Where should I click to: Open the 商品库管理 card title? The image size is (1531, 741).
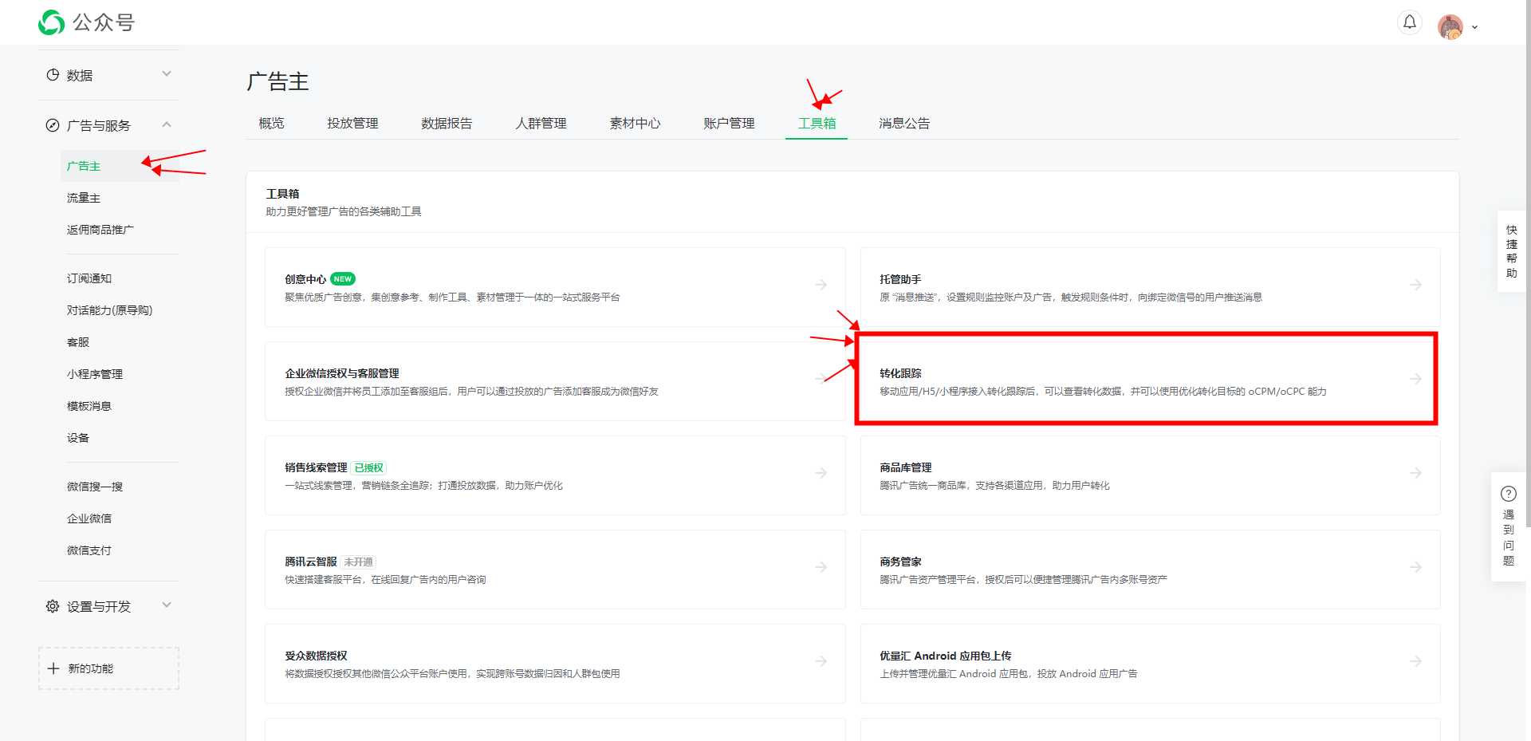(x=906, y=467)
